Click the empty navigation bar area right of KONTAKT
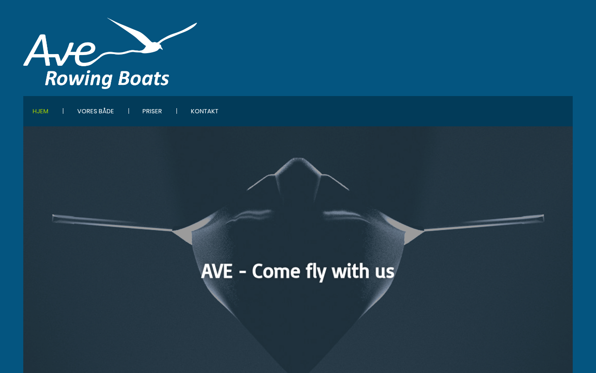 396,111
